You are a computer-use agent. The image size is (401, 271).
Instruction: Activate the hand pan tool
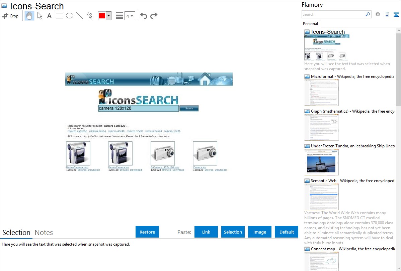click(x=29, y=16)
